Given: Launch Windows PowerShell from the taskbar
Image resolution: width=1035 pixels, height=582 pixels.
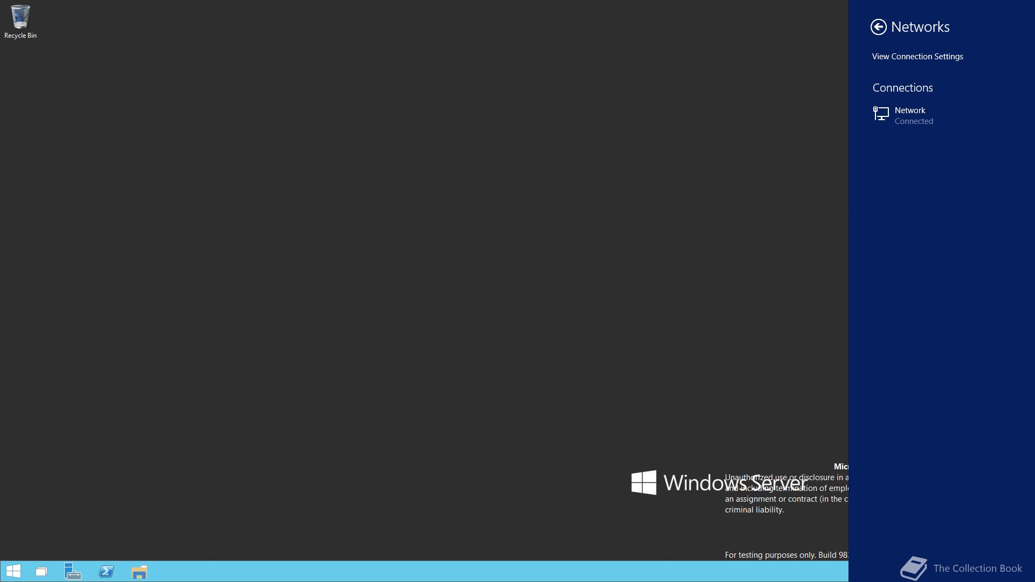Looking at the screenshot, I should pos(106,571).
